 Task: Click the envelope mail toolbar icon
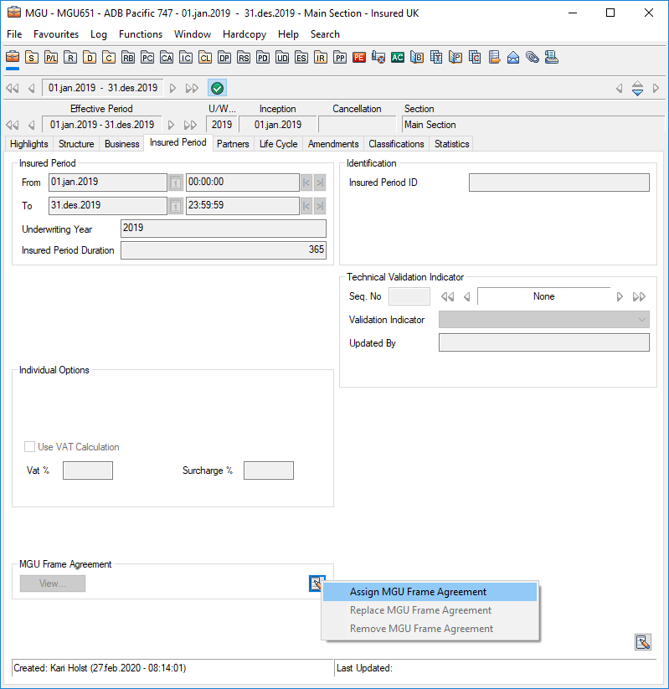tap(513, 58)
